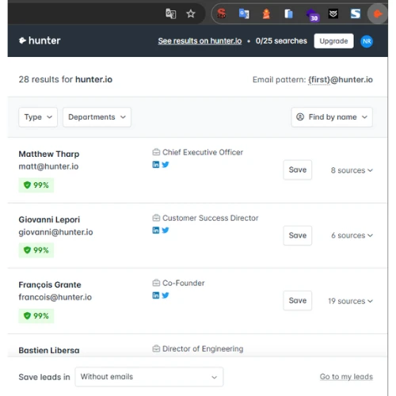Click the 0/25 searches counter

click(x=281, y=41)
